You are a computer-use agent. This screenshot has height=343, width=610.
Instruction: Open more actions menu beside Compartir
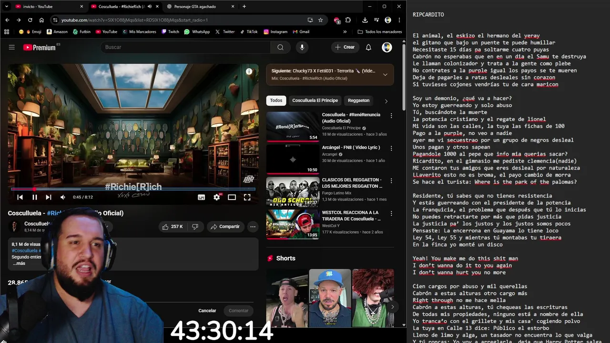(253, 227)
